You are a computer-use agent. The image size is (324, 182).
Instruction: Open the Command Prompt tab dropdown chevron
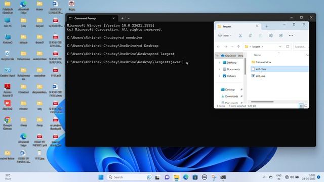tap(129, 18)
